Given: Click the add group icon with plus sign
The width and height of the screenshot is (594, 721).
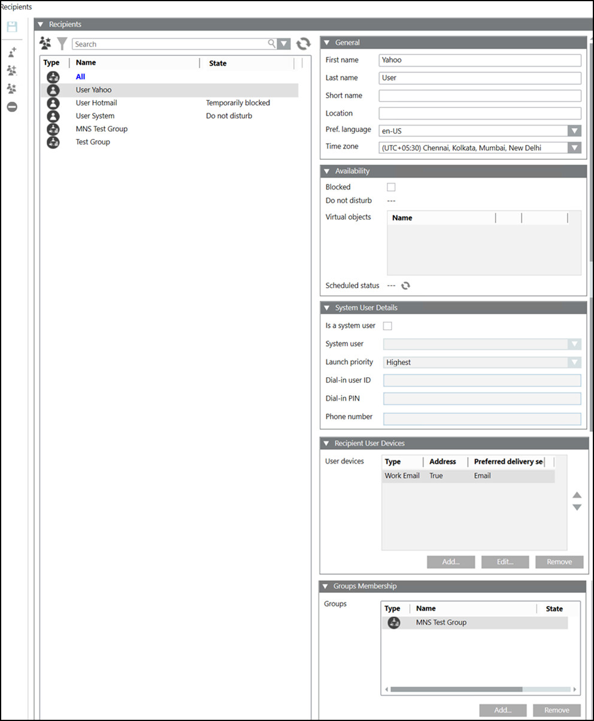Looking at the screenshot, I should point(12,71).
